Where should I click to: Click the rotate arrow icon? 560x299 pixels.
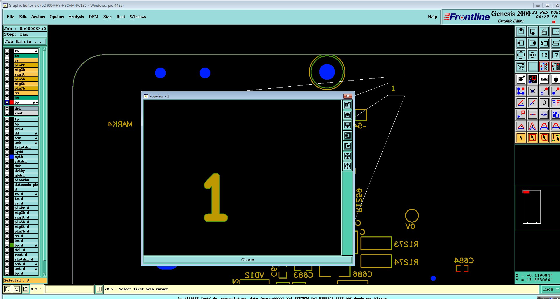544,103
